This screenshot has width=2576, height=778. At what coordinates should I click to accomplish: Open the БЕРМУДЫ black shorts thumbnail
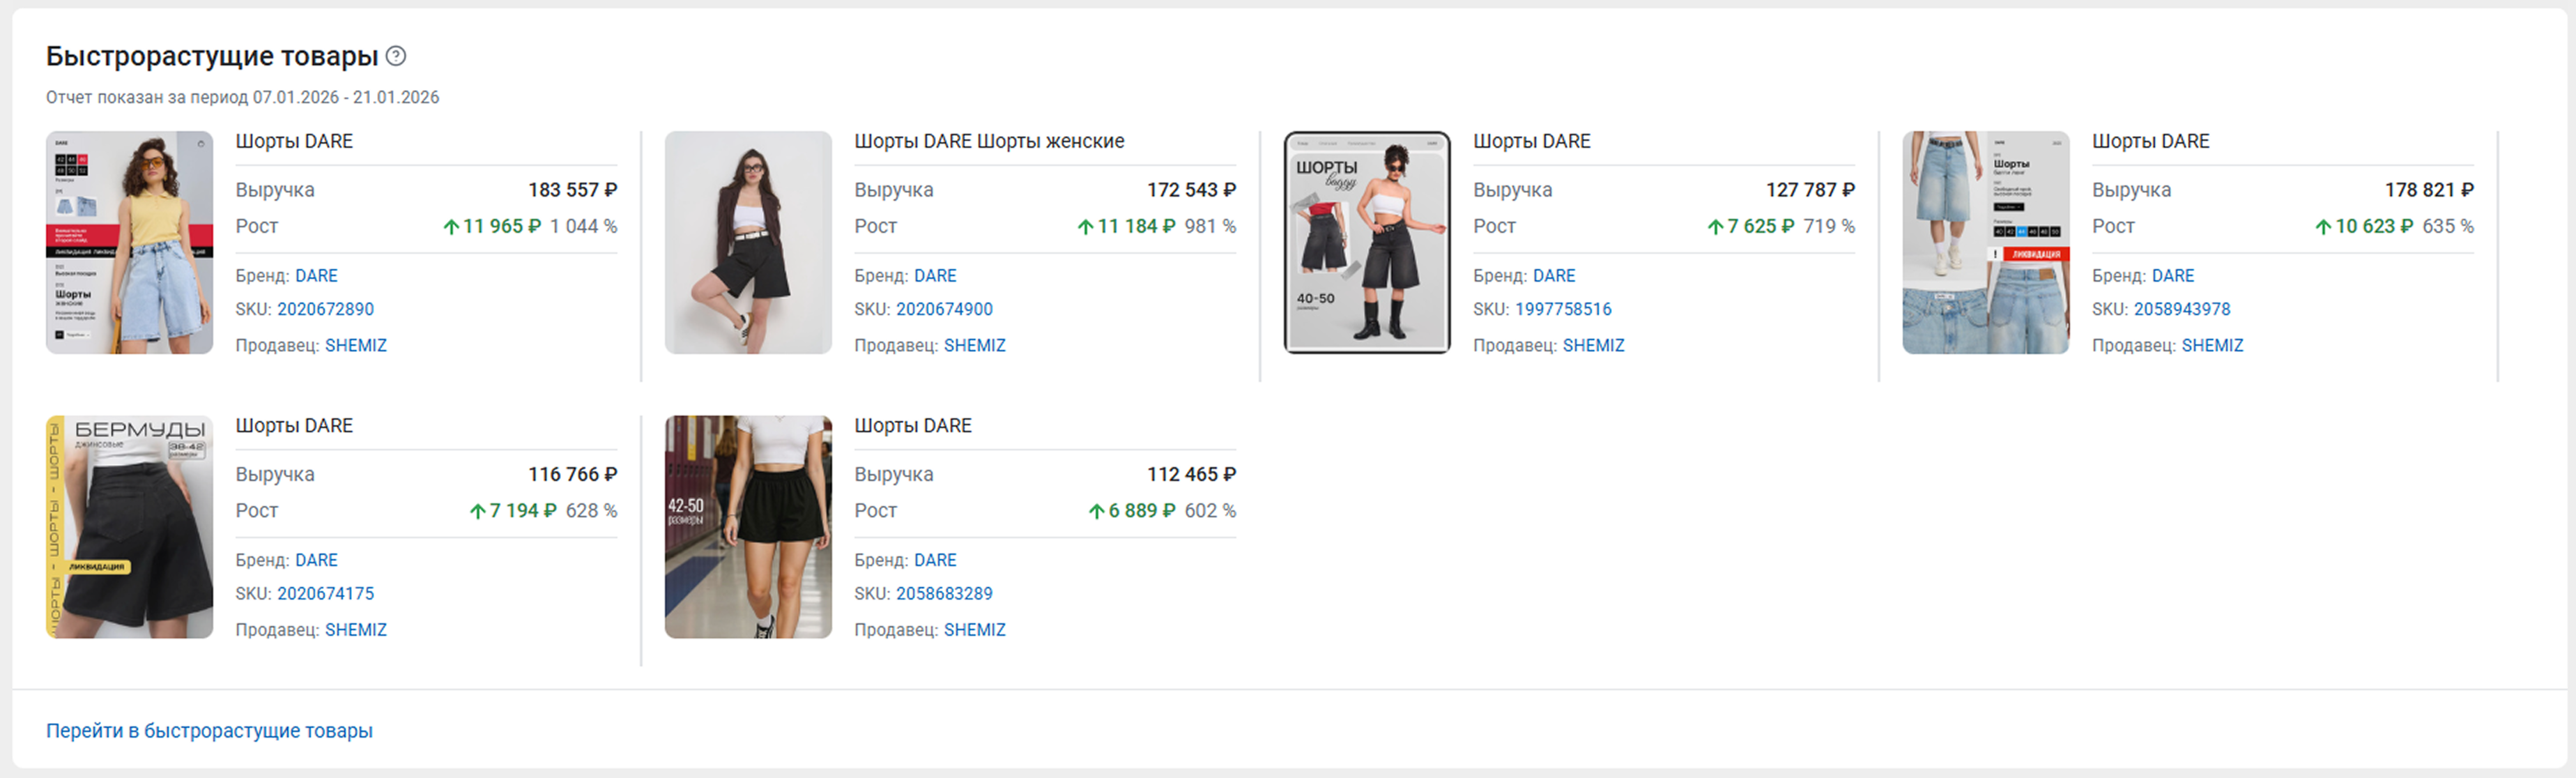(129, 527)
